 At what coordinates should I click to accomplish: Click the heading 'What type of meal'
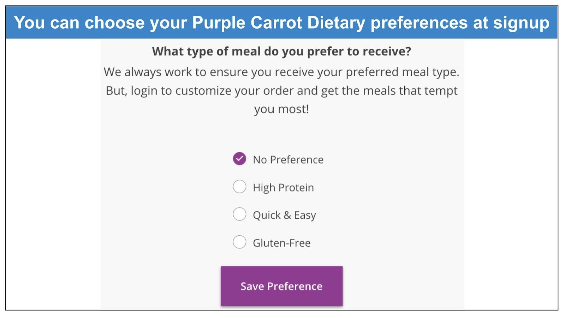(x=281, y=52)
